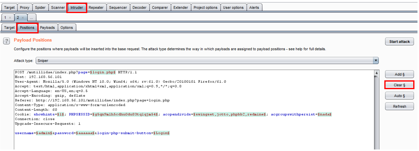This screenshot has height=151, width=419.
Task: Close attack tab 2
Action: (x=23, y=18)
